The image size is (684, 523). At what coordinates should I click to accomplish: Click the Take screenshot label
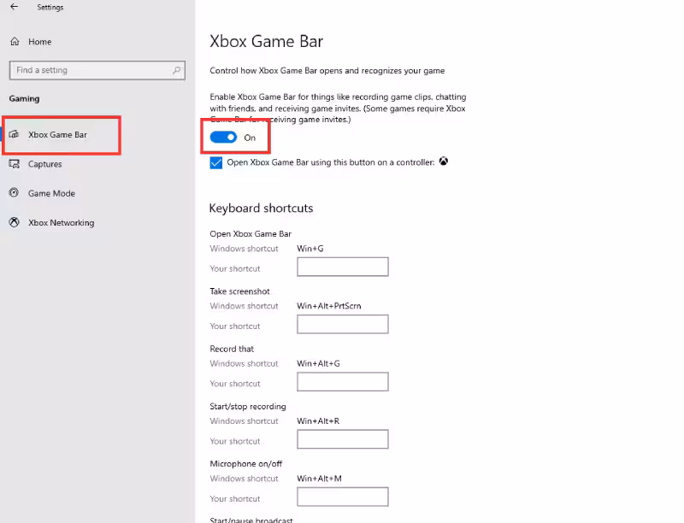pos(239,291)
